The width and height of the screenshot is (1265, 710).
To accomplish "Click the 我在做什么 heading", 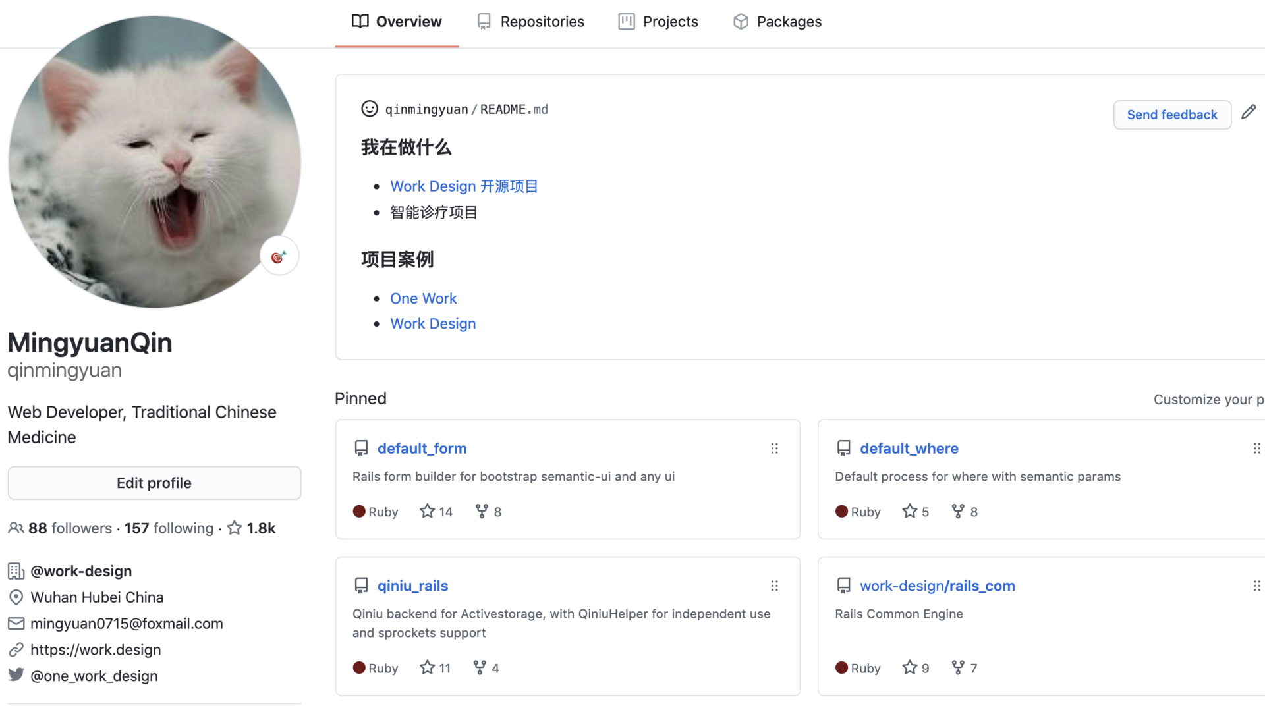I will [406, 148].
